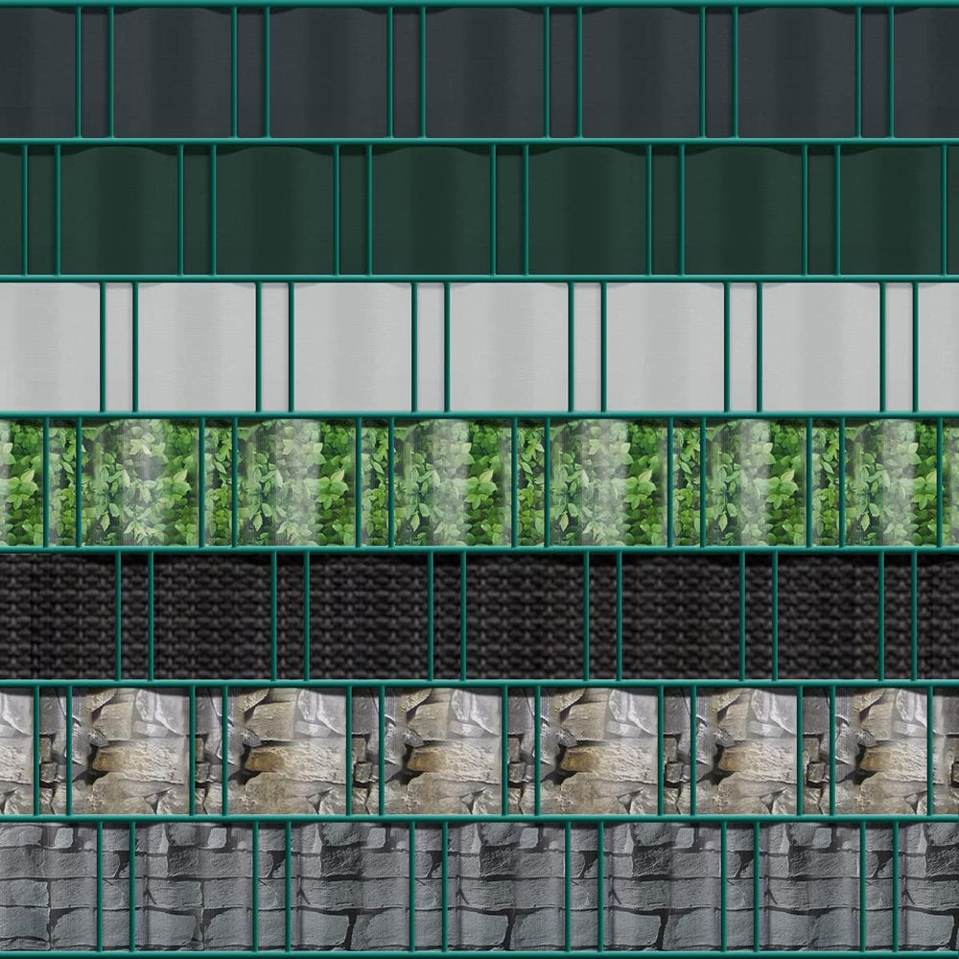This screenshot has width=959, height=959.
Task: Click rightmost vertical wire on the light gray strip
Action: (915, 347)
